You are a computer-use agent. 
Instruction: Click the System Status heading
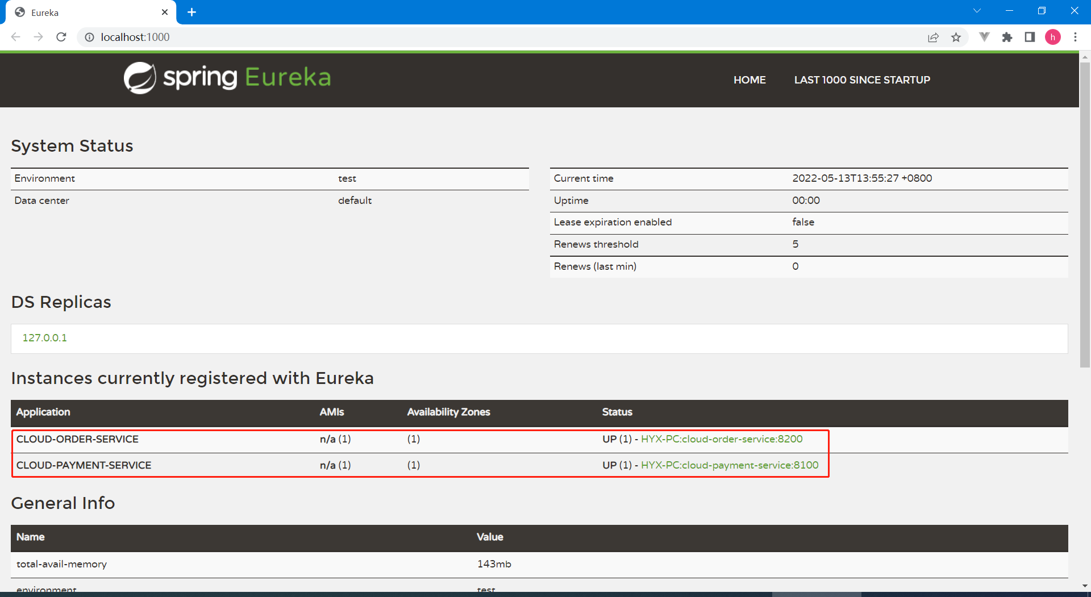(x=72, y=146)
